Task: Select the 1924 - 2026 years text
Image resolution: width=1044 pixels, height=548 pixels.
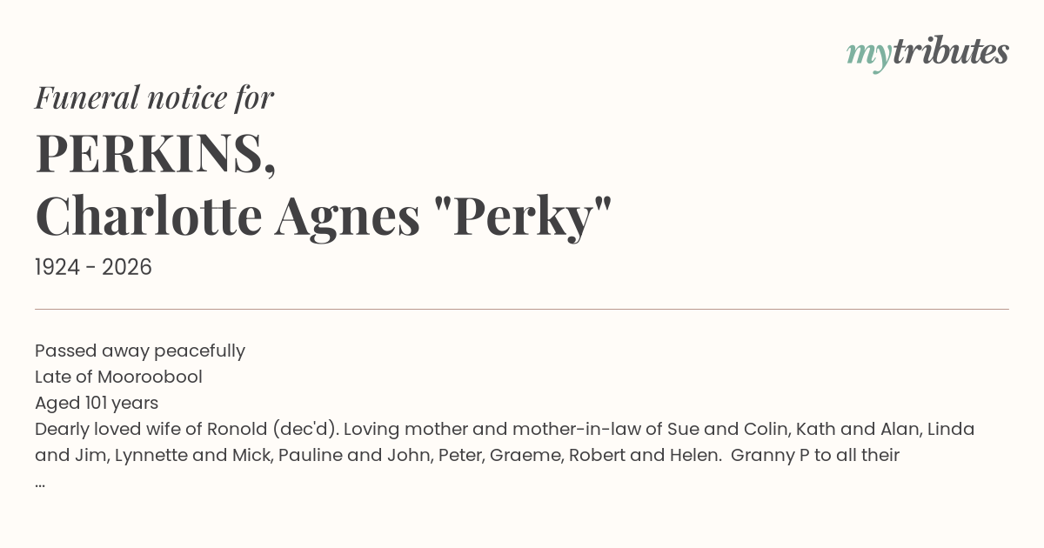Action: pyautogui.click(x=93, y=268)
